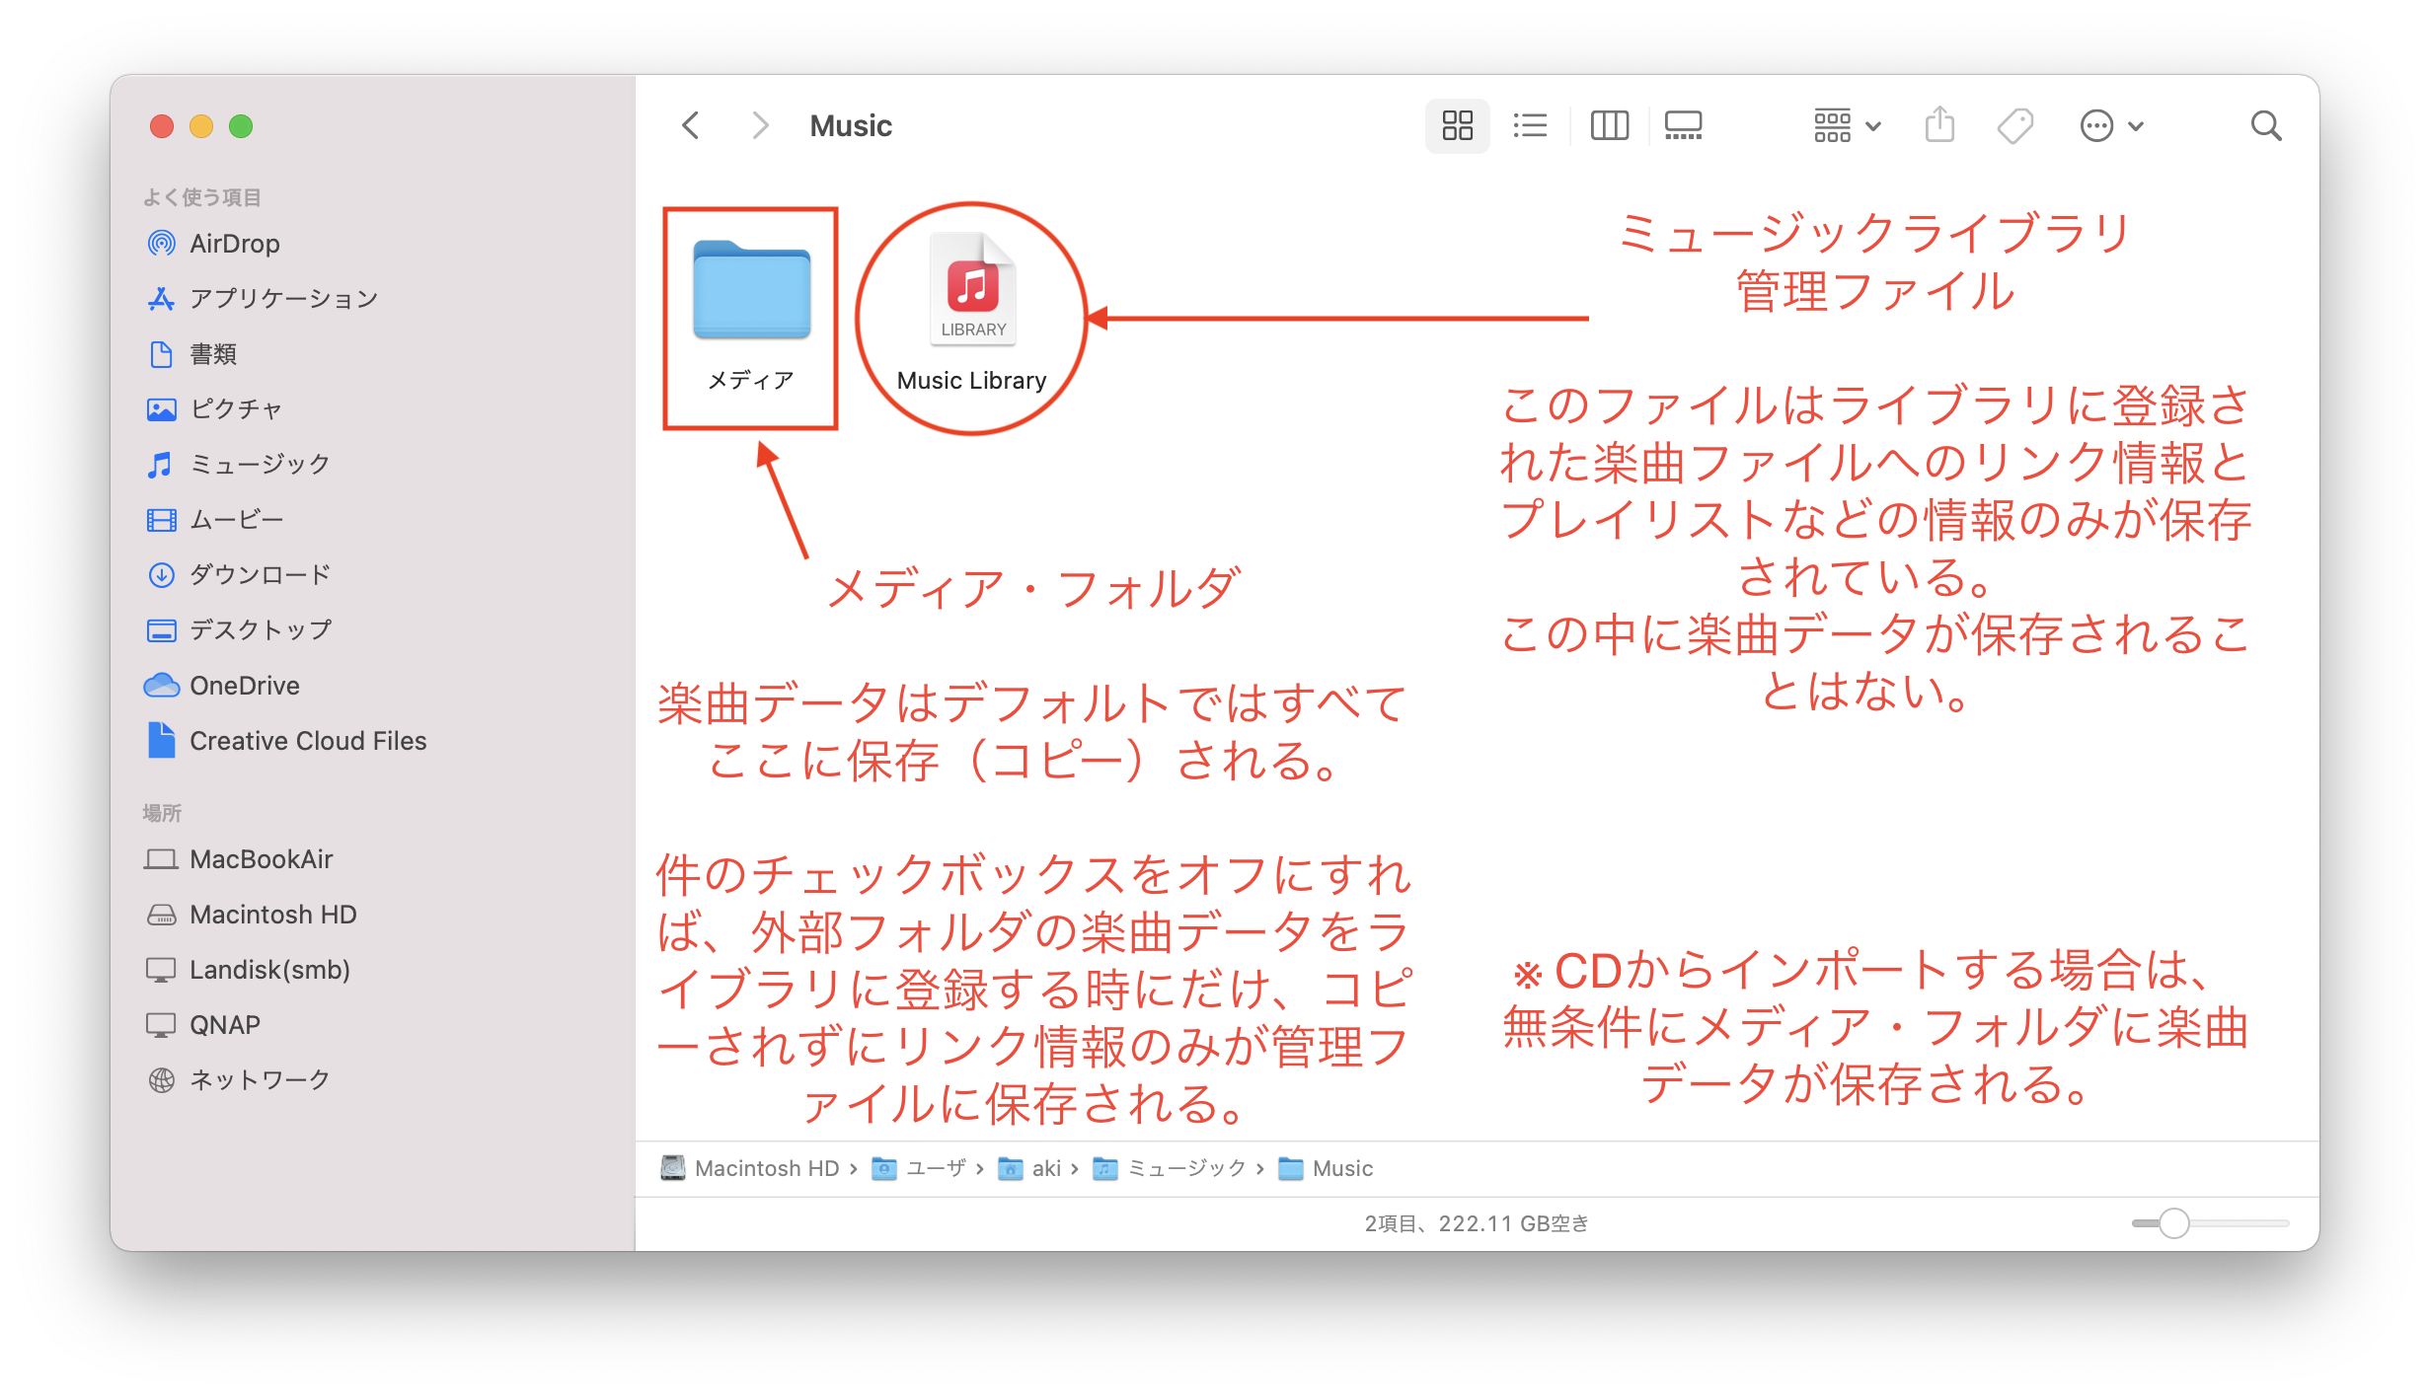Click aki folder in the path bar
The width and height of the screenshot is (2430, 1397).
[1044, 1168]
